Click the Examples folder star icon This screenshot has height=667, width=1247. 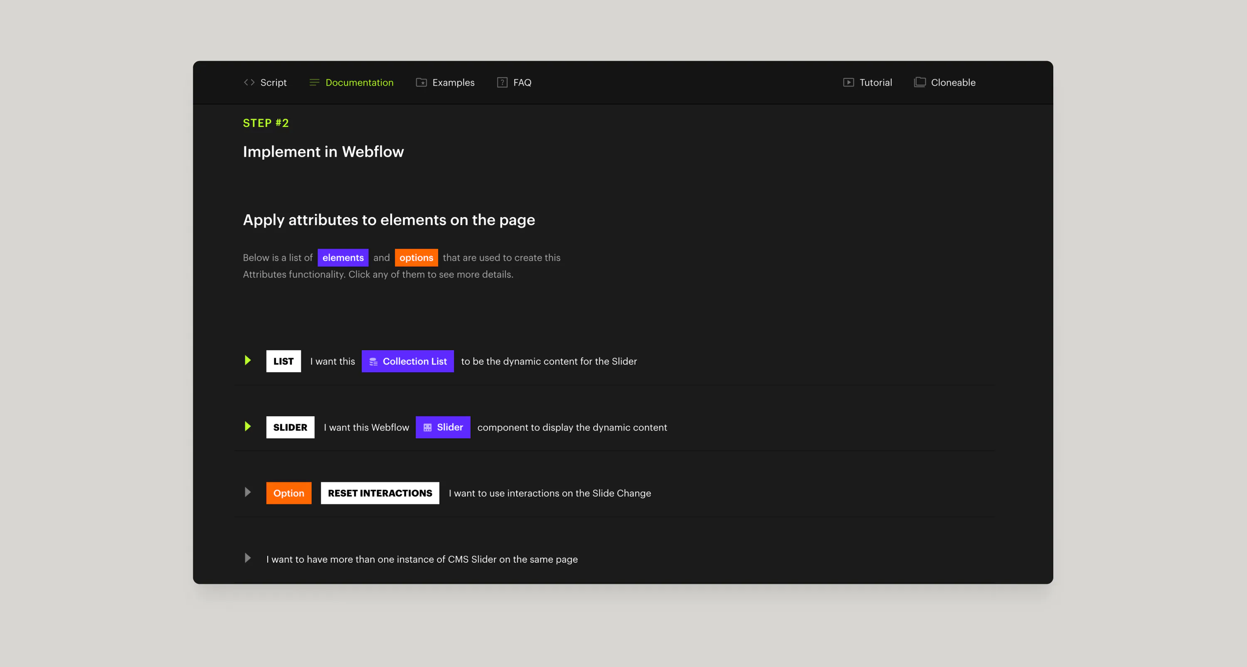click(421, 82)
